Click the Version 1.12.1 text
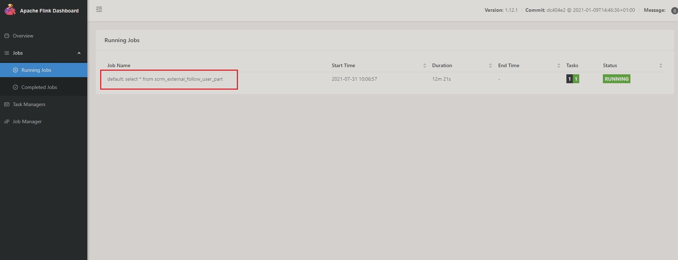The width and height of the screenshot is (678, 260). click(501, 10)
